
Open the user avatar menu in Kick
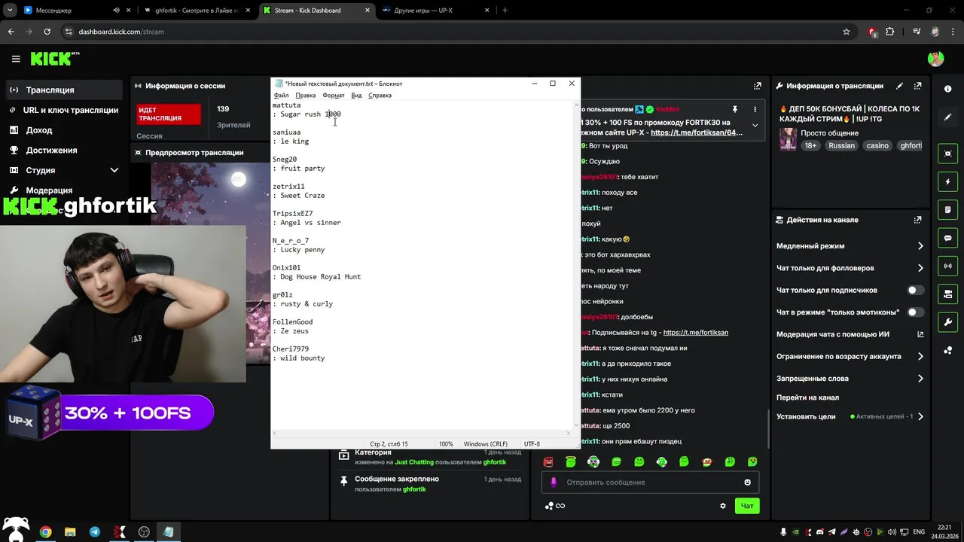[x=935, y=59]
